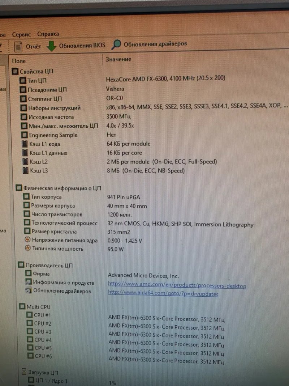Click Производитель ЦП section icon

pyautogui.click(x=21, y=265)
